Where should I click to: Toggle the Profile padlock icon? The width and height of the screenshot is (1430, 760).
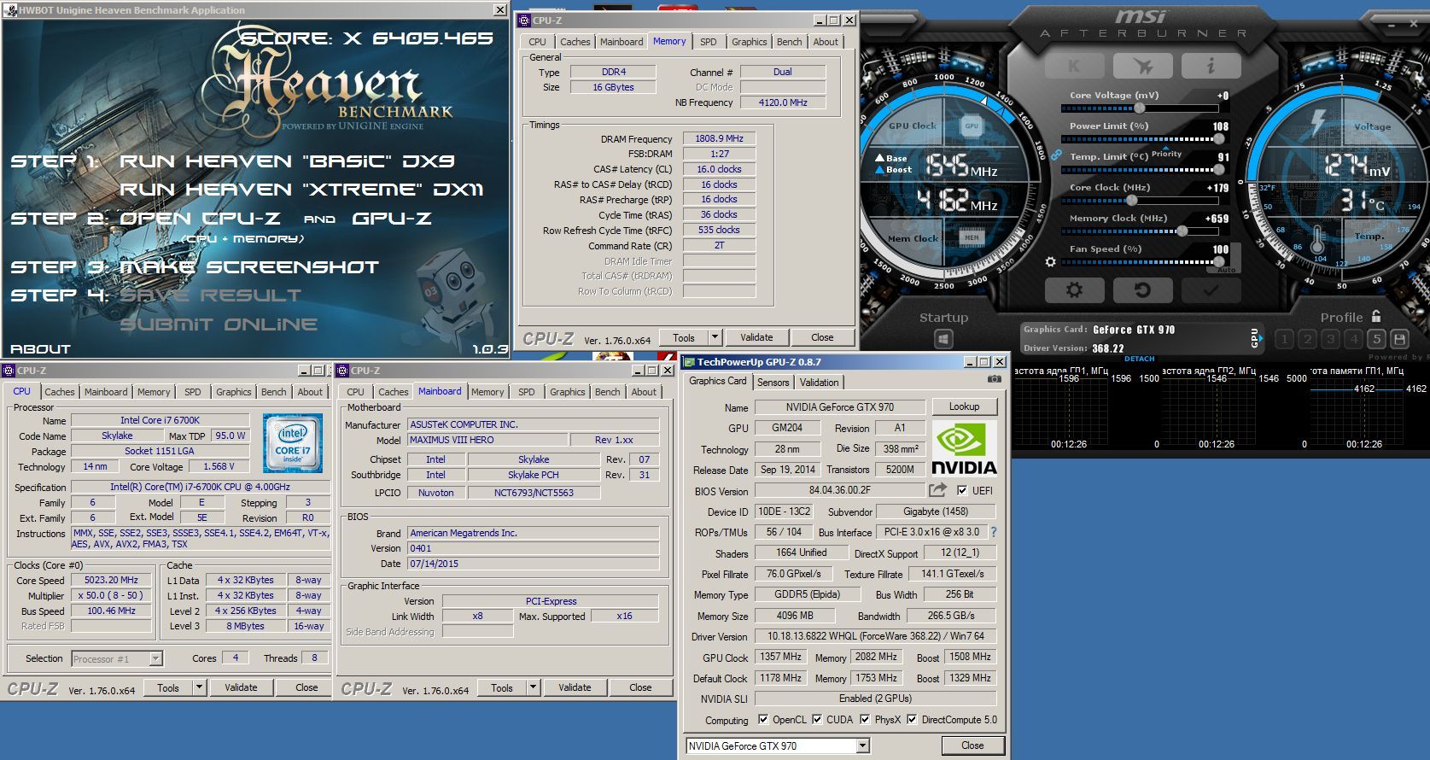(1375, 316)
